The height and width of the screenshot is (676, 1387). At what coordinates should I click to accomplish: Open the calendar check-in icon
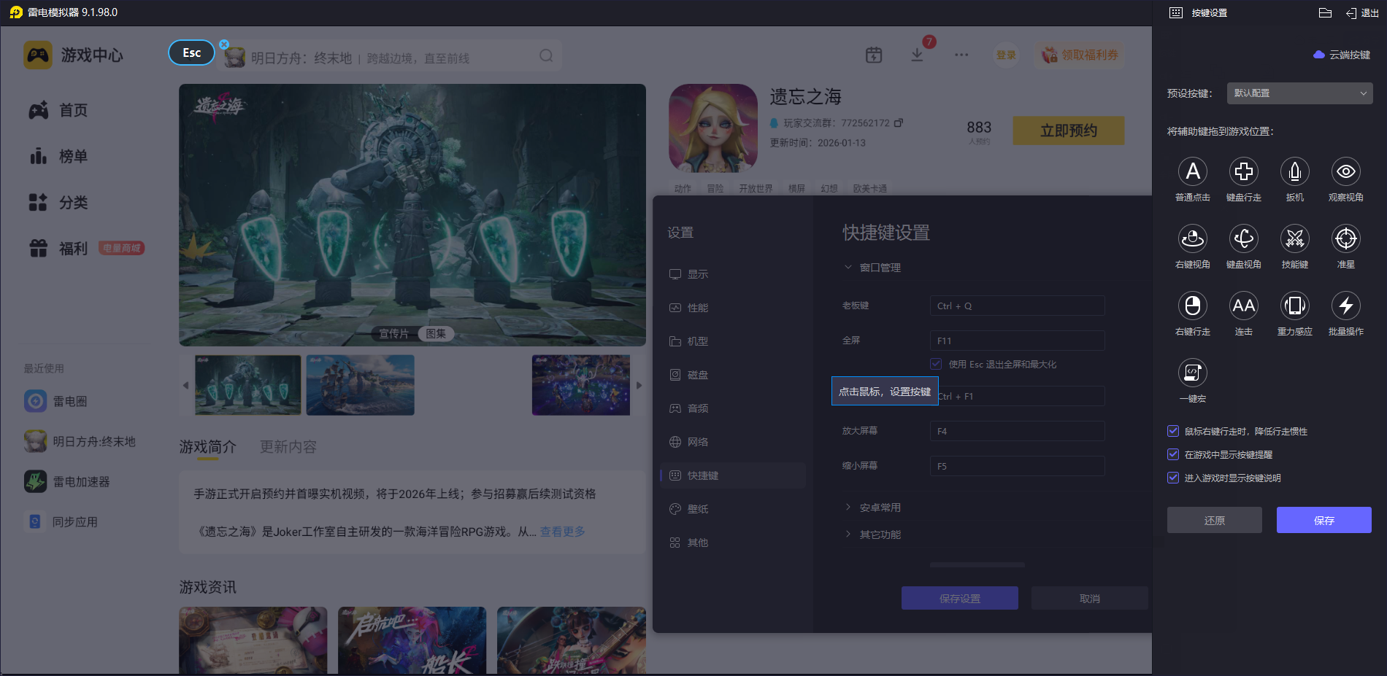point(874,55)
